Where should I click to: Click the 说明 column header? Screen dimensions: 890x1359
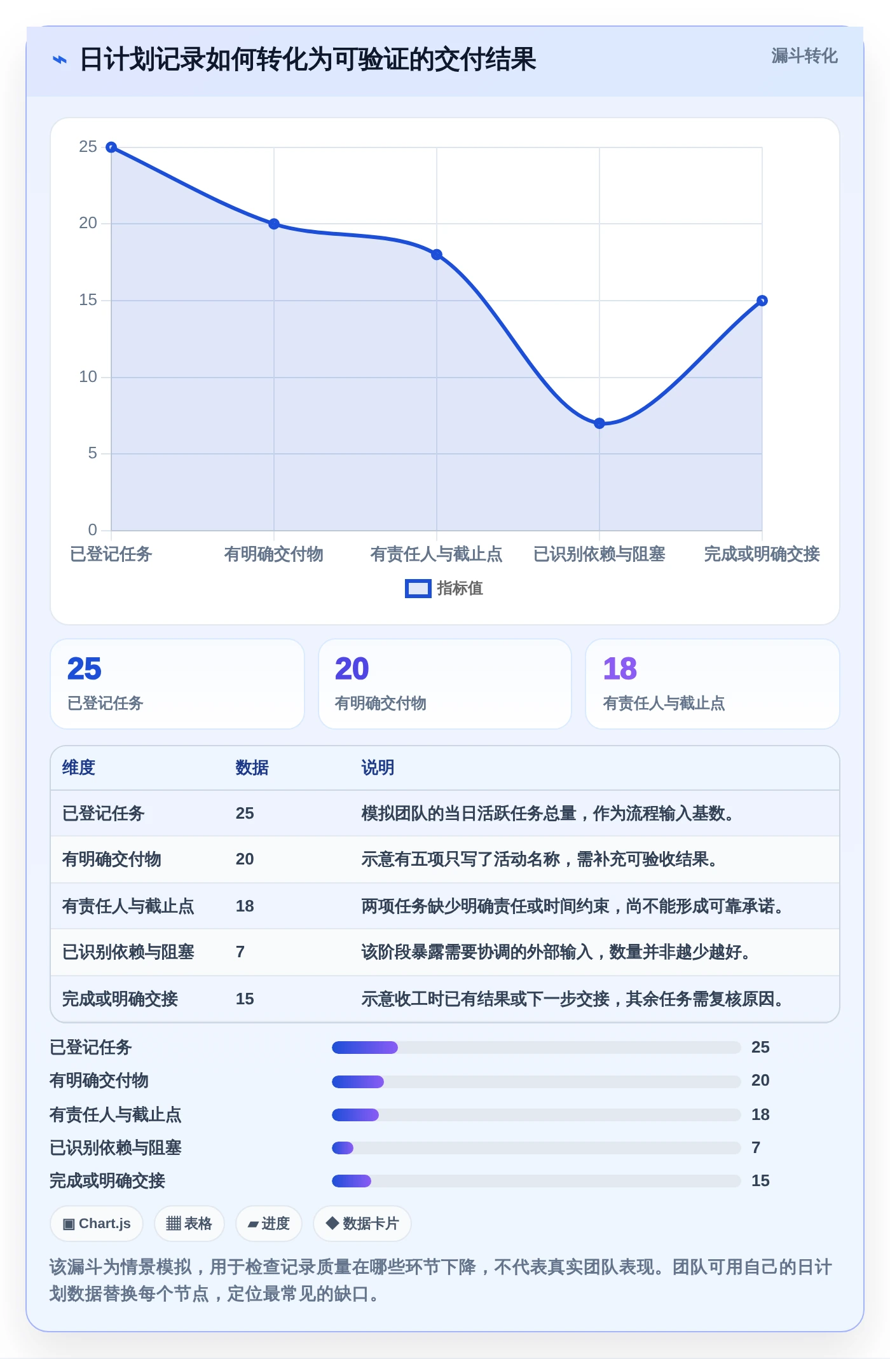pos(378,767)
